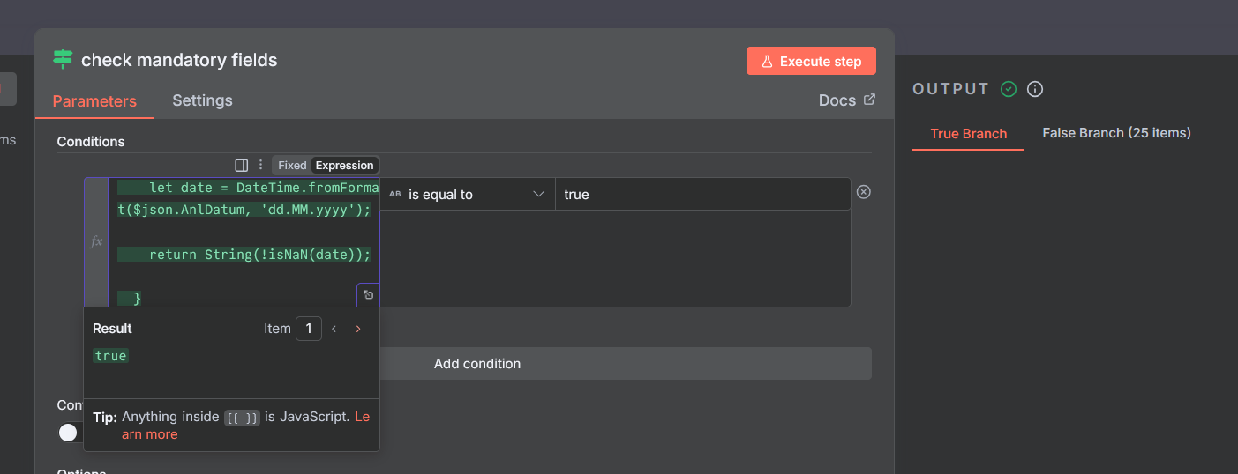Screen dimensions: 1238x474
Task: Switch the field mode to Fixed
Action: tap(292, 165)
